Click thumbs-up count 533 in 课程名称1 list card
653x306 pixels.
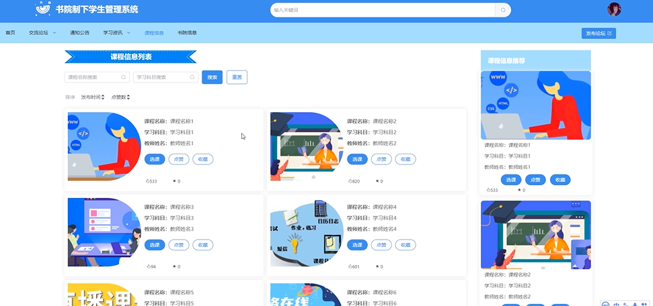click(x=151, y=181)
